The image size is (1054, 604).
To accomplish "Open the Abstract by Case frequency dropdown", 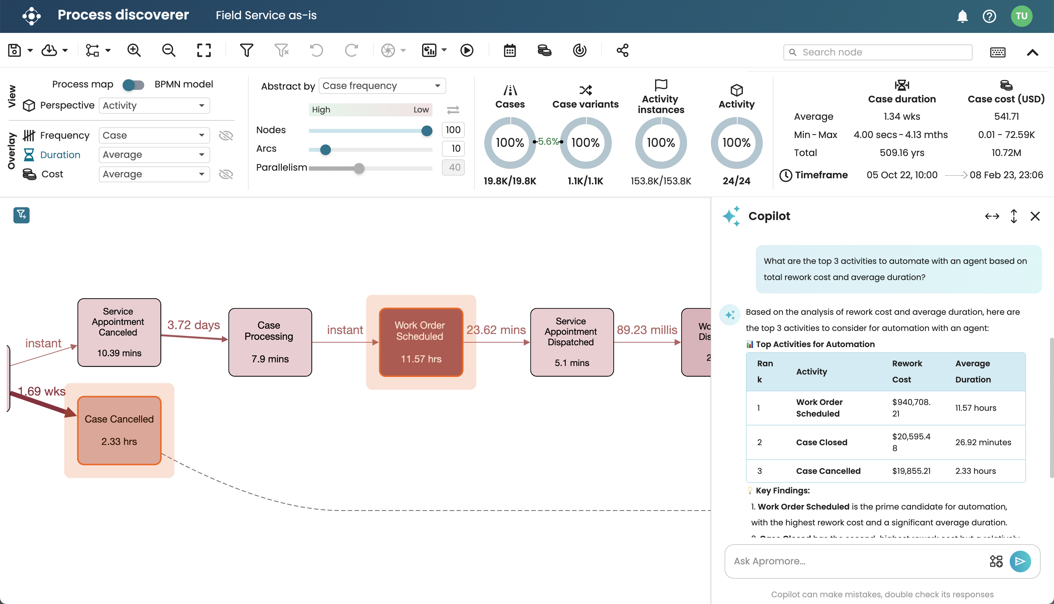I will (382, 86).
